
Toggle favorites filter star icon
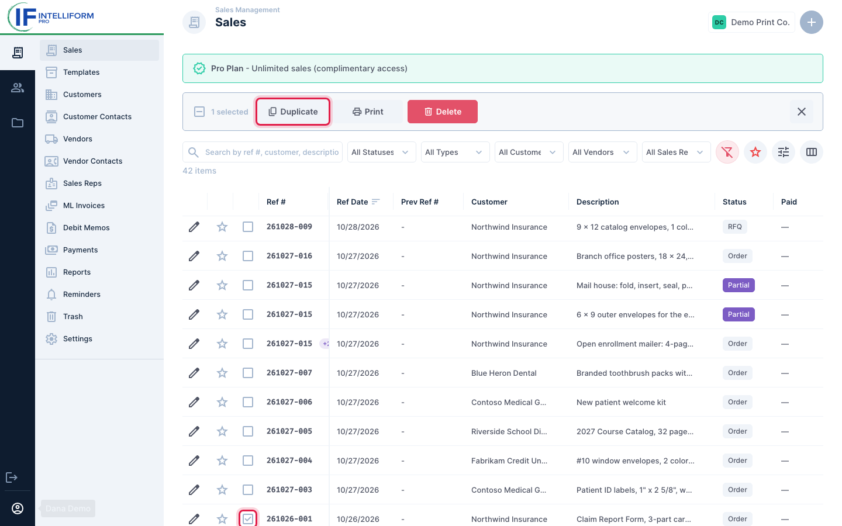(x=755, y=152)
